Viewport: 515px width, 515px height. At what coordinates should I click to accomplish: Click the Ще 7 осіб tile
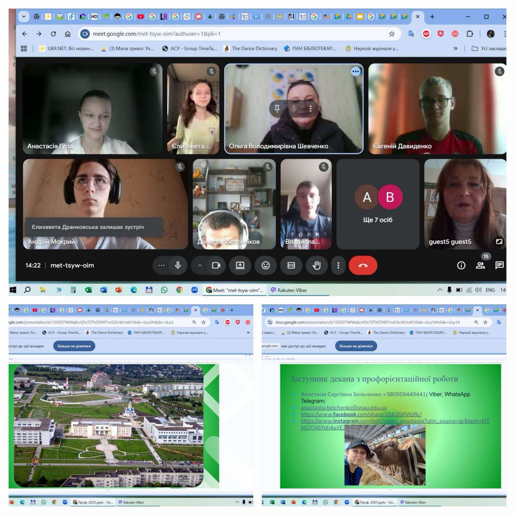(x=378, y=204)
